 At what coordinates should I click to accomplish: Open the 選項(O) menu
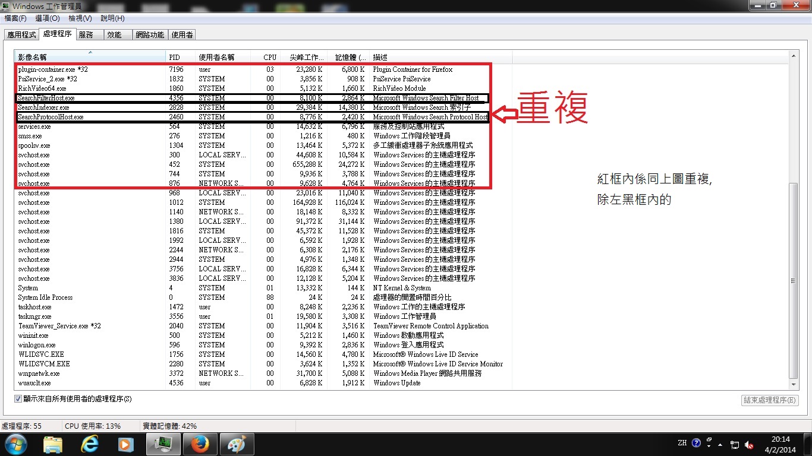tap(48, 18)
